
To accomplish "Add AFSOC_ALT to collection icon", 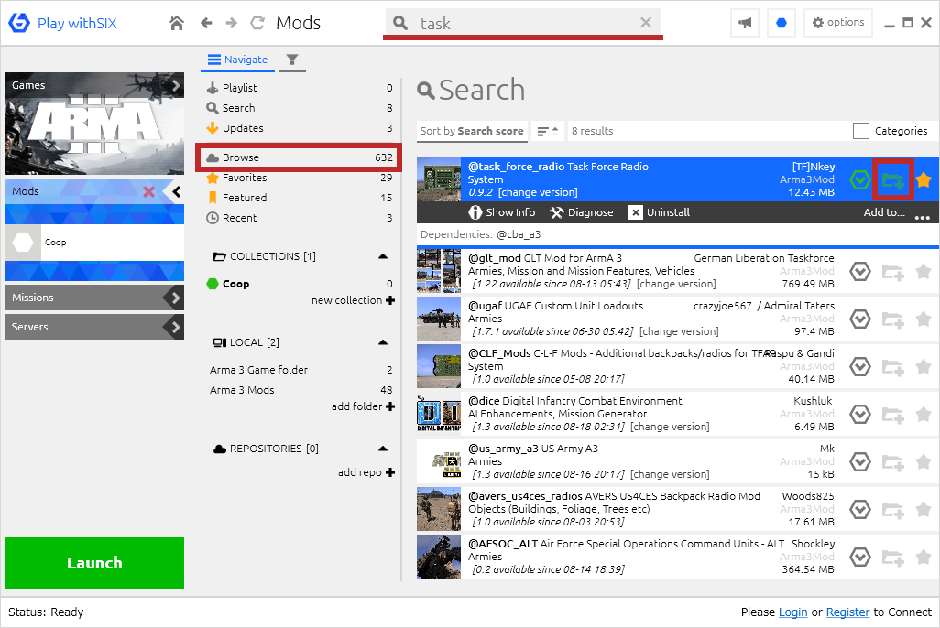I will click(x=892, y=558).
